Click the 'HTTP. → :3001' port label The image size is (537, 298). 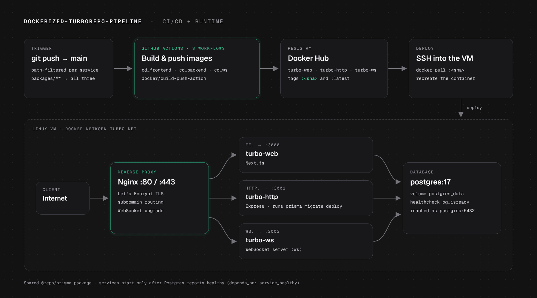tap(266, 188)
